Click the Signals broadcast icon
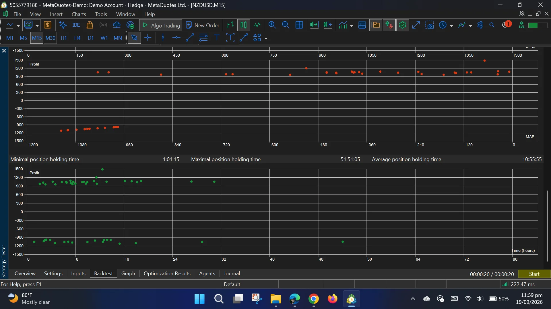 click(x=103, y=25)
